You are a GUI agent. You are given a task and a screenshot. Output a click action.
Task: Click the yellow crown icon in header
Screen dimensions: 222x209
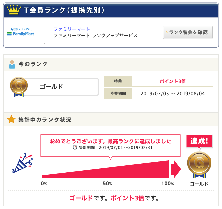pyautogui.click(x=14, y=10)
